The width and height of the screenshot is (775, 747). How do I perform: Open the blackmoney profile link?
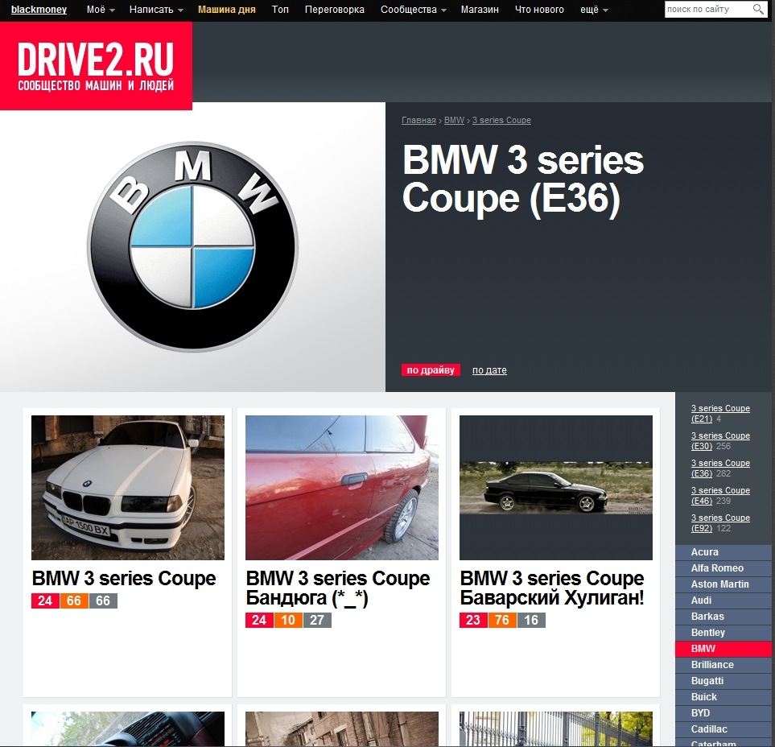pos(39,10)
